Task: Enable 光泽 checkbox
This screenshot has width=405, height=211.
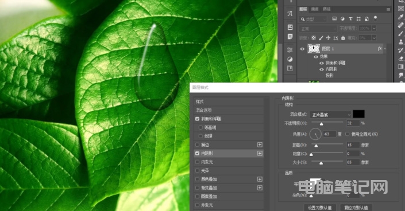Action: (198, 170)
